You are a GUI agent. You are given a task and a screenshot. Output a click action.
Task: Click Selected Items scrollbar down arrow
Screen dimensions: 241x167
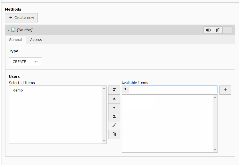pos(104,141)
